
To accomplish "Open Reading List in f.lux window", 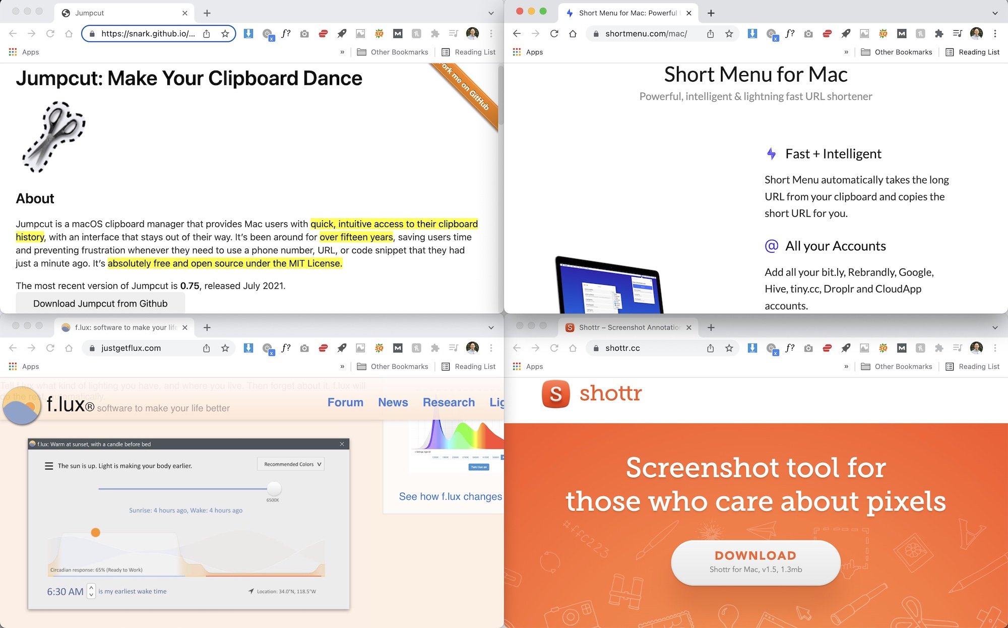I will (469, 366).
